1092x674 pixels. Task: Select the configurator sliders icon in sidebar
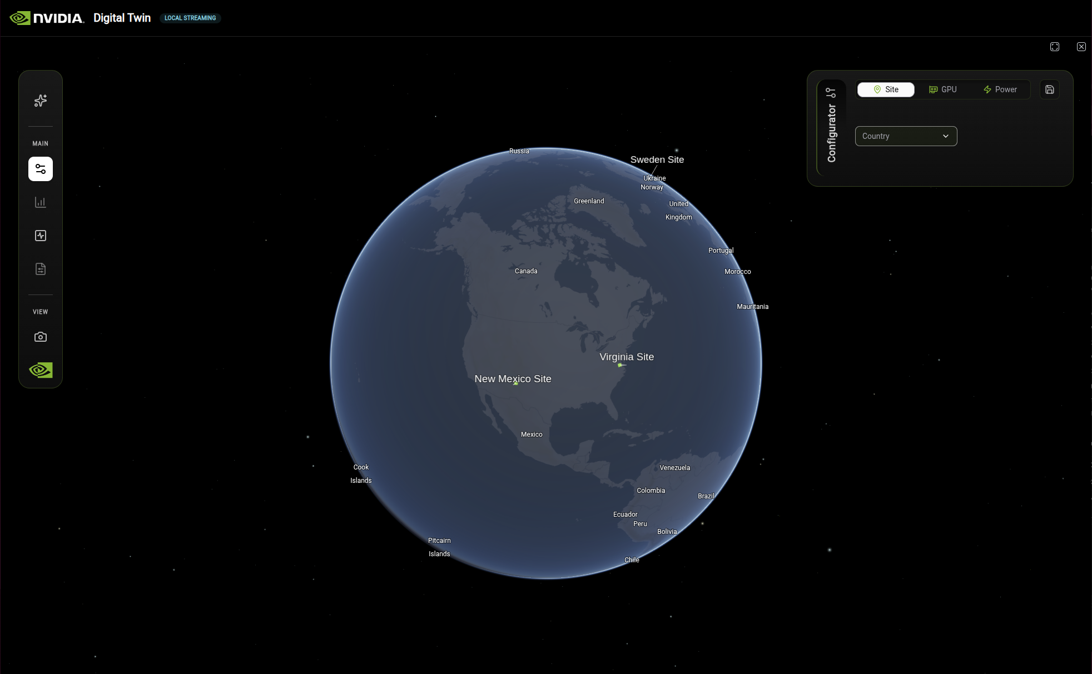(41, 169)
